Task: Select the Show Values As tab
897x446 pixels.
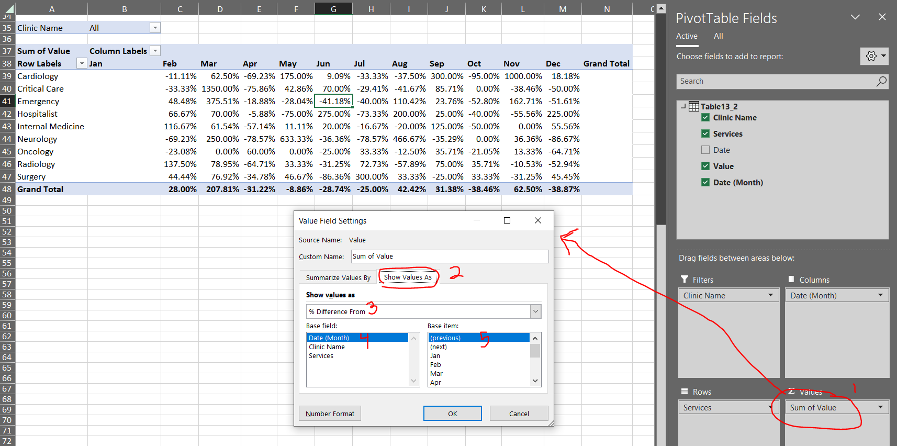Action: click(408, 277)
